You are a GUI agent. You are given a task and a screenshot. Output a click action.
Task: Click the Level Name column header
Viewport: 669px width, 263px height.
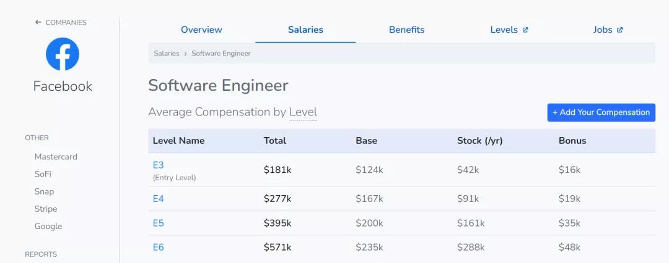(179, 140)
